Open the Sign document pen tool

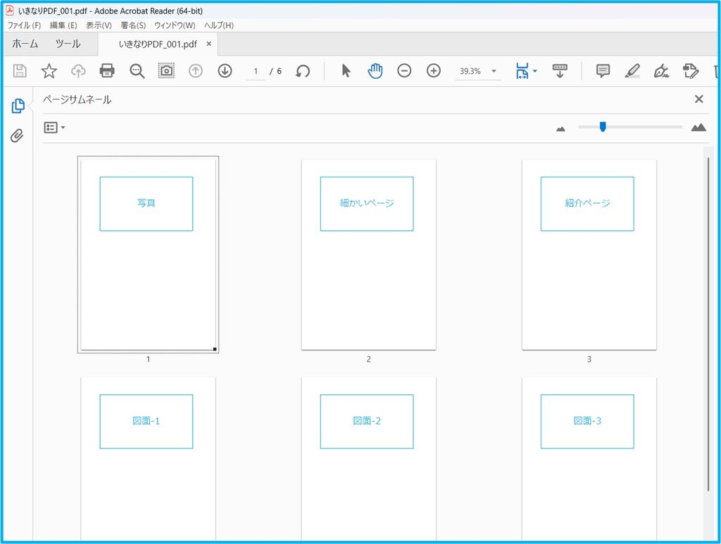pyautogui.click(x=661, y=71)
